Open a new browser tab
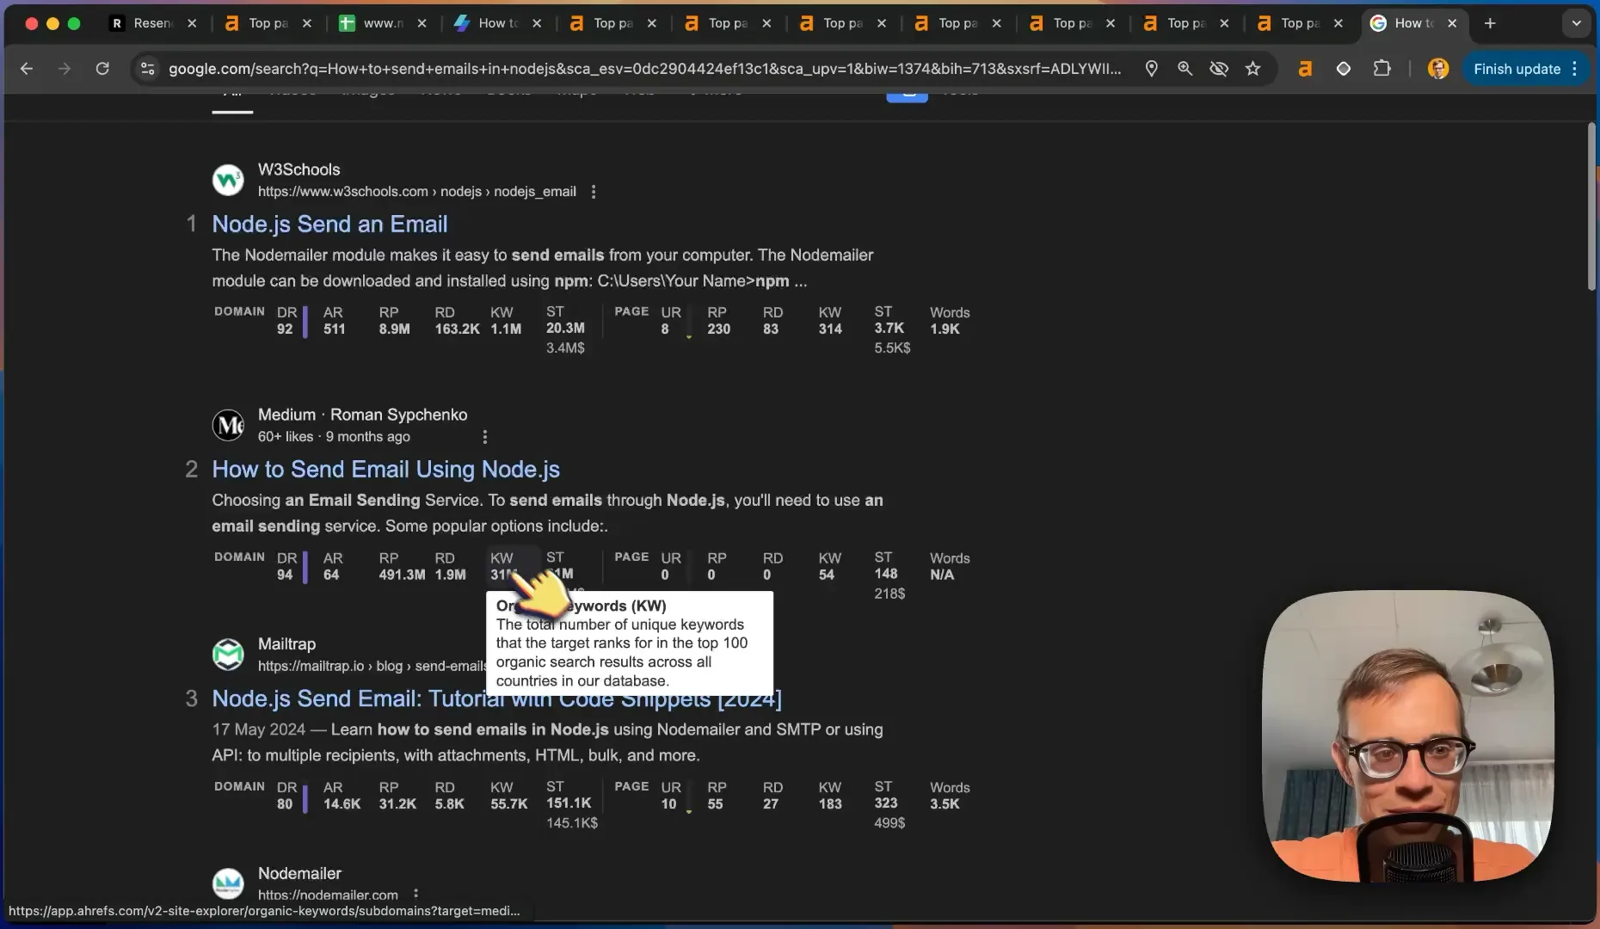The width and height of the screenshot is (1600, 929). 1490,23
